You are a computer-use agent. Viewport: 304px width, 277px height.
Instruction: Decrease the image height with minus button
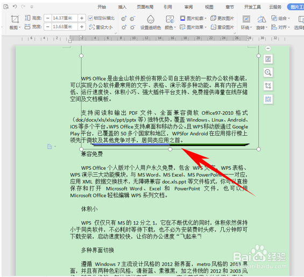point(48,18)
